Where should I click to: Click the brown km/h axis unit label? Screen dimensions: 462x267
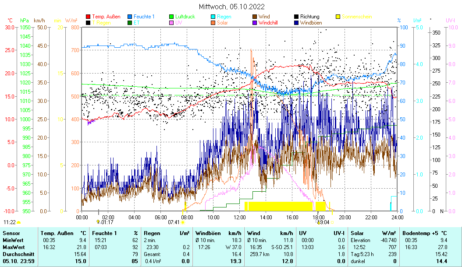[x=39, y=20]
